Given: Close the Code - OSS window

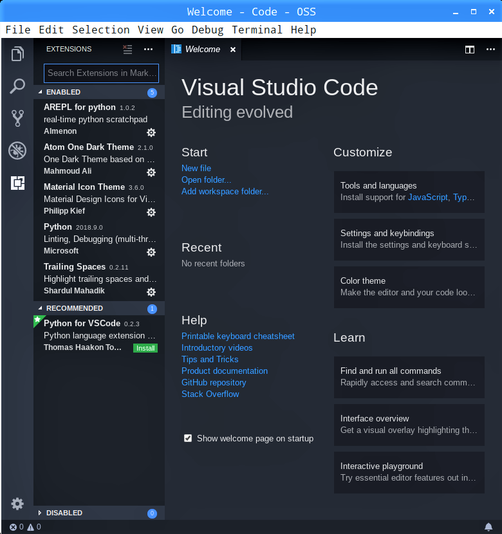Looking at the screenshot, I should 492,12.
